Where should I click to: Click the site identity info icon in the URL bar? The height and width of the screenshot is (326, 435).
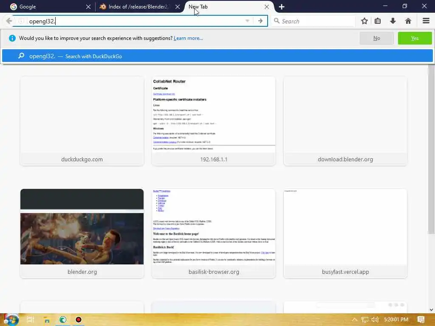click(21, 21)
